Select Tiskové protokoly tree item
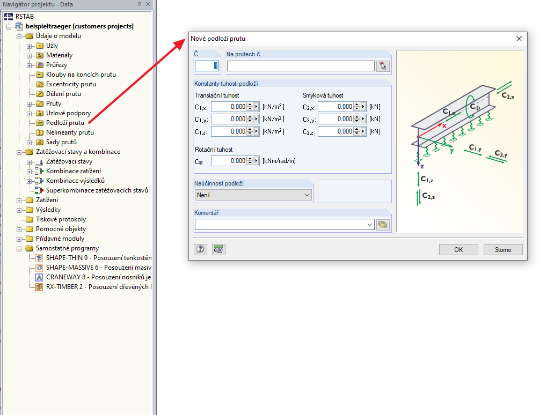This screenshot has height=415, width=554. 61,219
